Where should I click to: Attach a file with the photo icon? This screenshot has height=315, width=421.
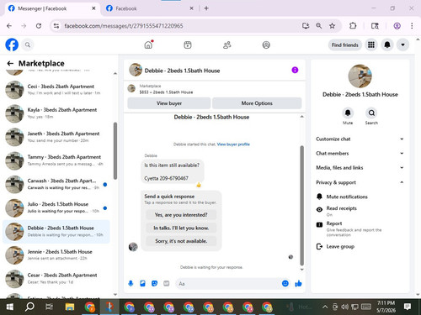pyautogui.click(x=142, y=284)
